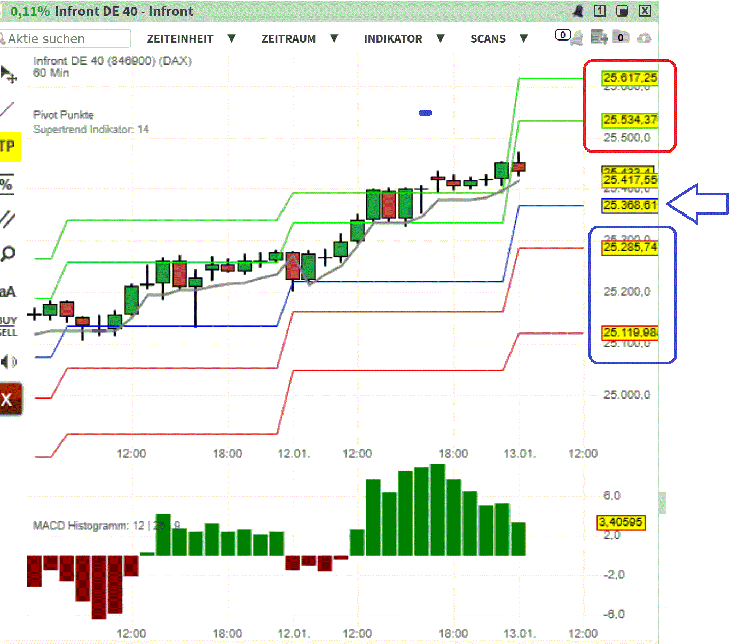746x644 pixels.
Task: Open the add-to-watchlist icon
Action: tap(599, 37)
